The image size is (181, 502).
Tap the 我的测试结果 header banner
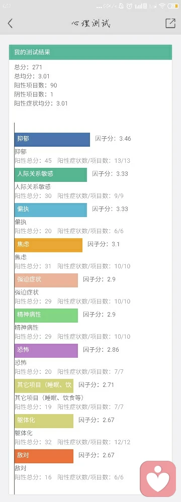click(x=90, y=52)
